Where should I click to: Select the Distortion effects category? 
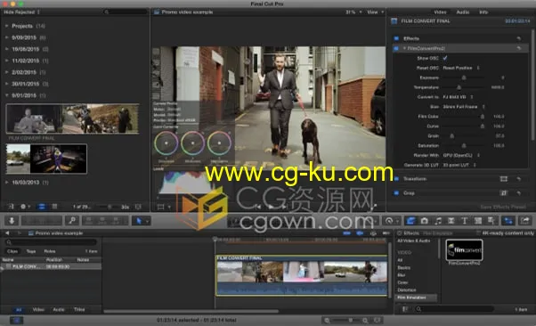(x=406, y=289)
